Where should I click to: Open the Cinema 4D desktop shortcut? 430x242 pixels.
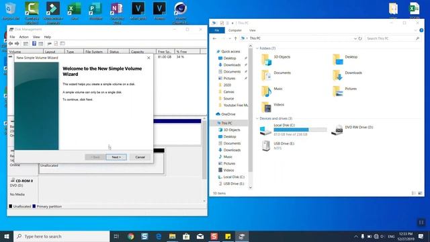(x=181, y=12)
